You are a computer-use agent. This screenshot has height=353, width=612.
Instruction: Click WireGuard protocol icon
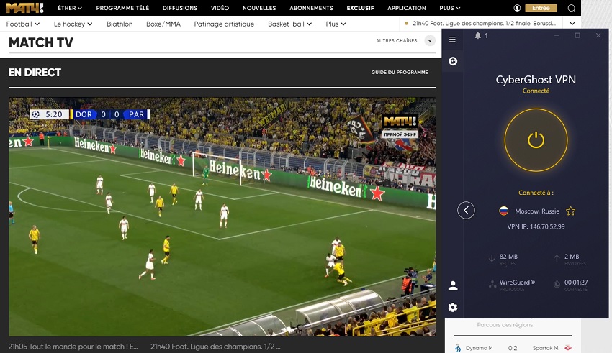click(x=492, y=285)
